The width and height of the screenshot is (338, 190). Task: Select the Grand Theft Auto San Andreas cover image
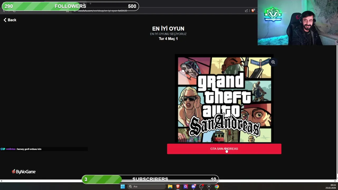pos(224,99)
